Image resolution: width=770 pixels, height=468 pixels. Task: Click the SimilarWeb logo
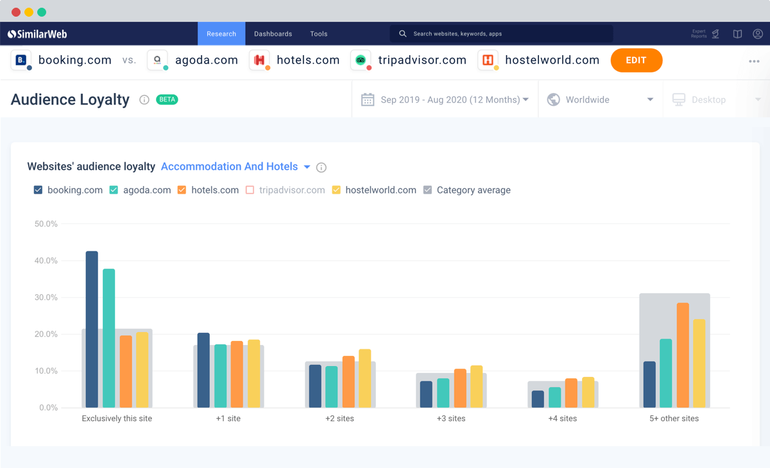(37, 34)
